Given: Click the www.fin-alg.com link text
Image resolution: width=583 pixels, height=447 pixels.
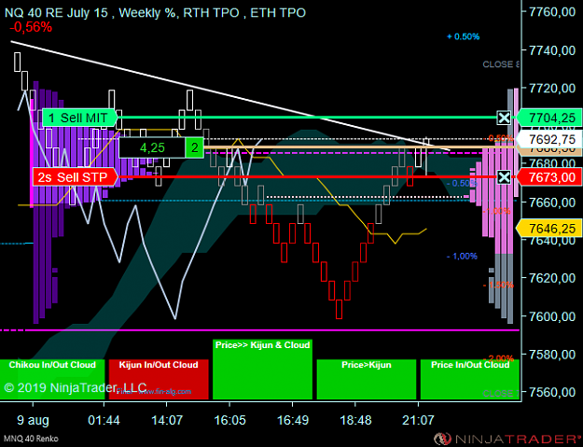Looking at the screenshot, I should click(x=163, y=392).
